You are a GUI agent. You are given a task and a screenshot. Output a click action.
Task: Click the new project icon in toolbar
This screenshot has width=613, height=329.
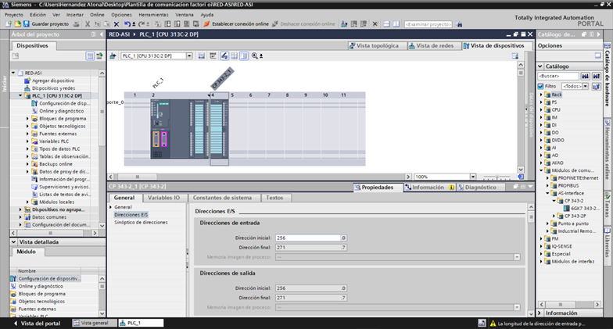[x=9, y=23]
